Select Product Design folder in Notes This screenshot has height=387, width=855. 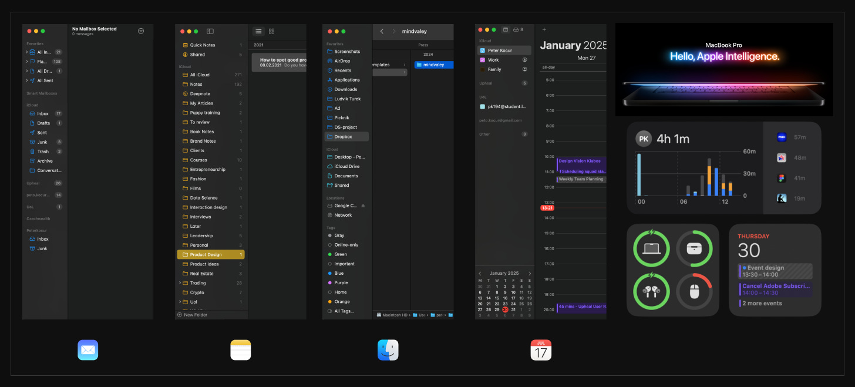(x=211, y=255)
